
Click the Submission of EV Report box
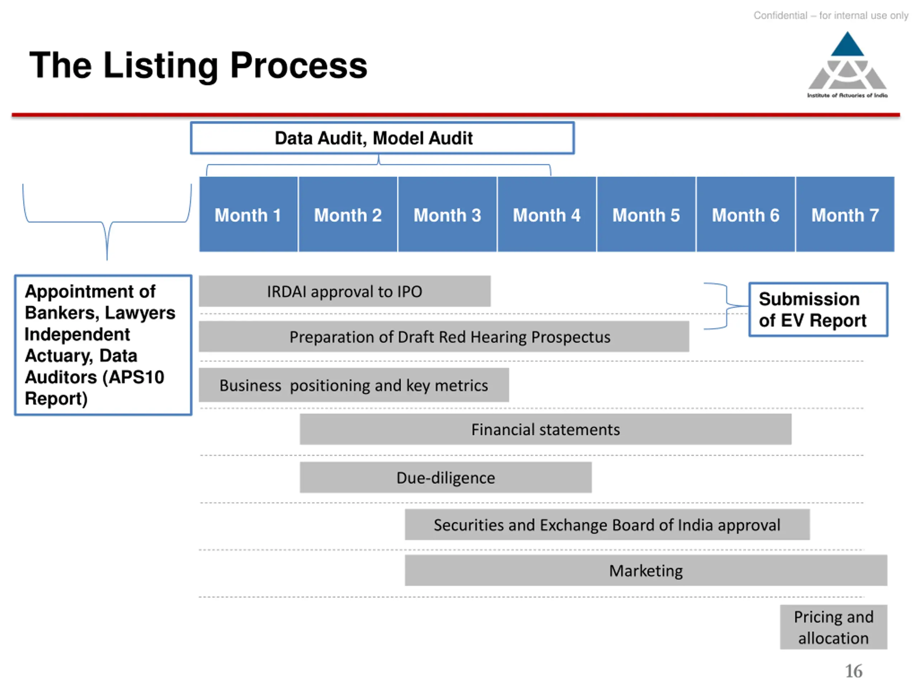[x=818, y=309]
